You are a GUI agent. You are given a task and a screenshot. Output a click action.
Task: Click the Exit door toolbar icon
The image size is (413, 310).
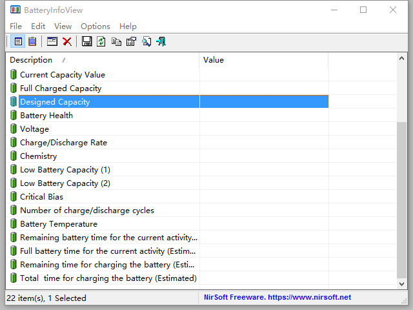click(161, 42)
